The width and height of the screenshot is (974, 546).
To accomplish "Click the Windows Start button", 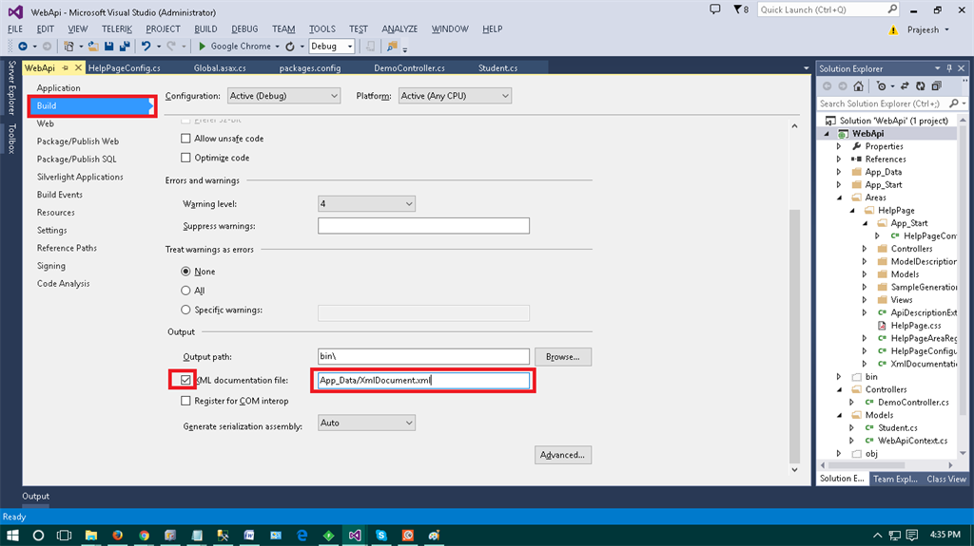I will [12, 535].
